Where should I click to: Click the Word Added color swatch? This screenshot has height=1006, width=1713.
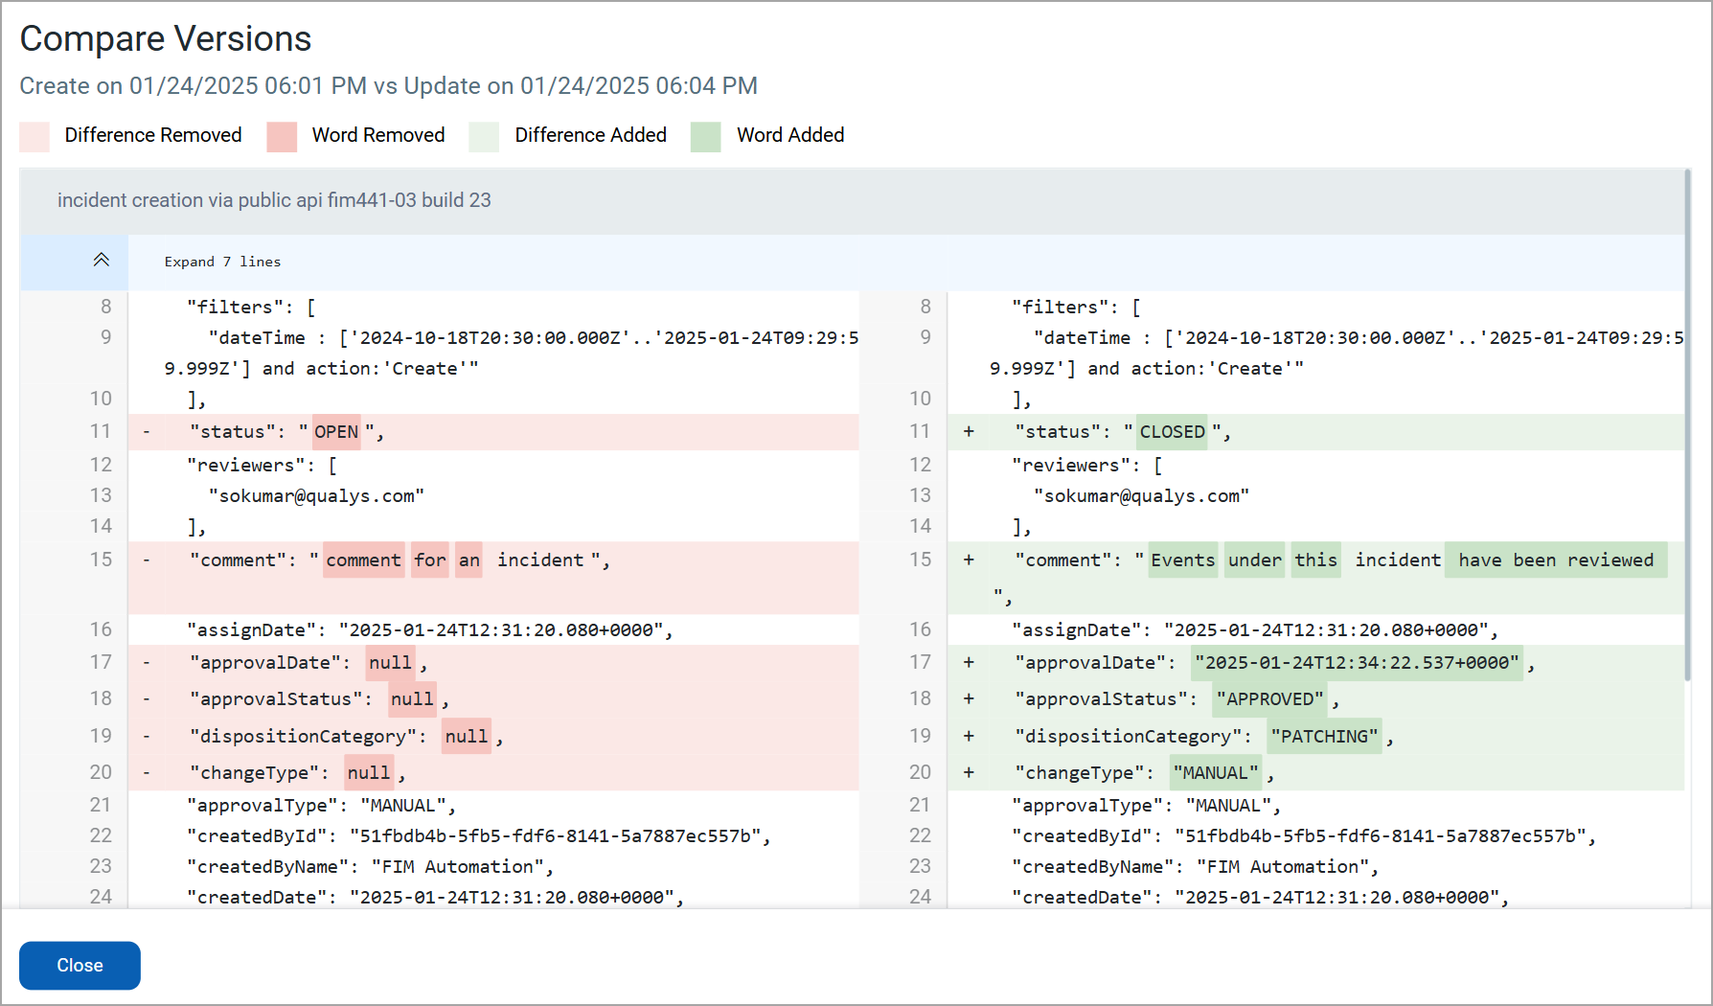706,136
